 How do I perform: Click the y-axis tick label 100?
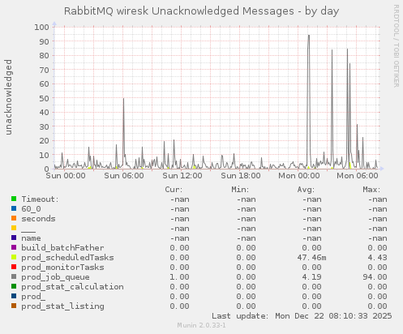tap(41, 27)
